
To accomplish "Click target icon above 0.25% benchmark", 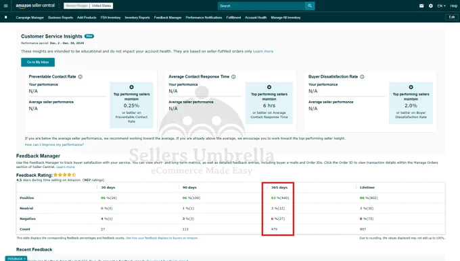I will [131, 87].
